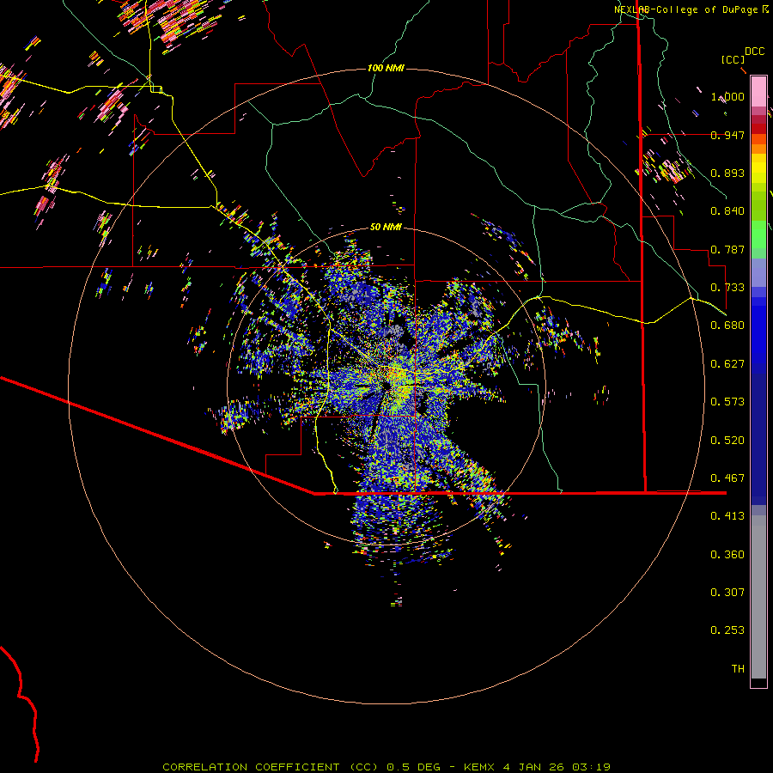Select the 50 NMI range ring label

386,227
